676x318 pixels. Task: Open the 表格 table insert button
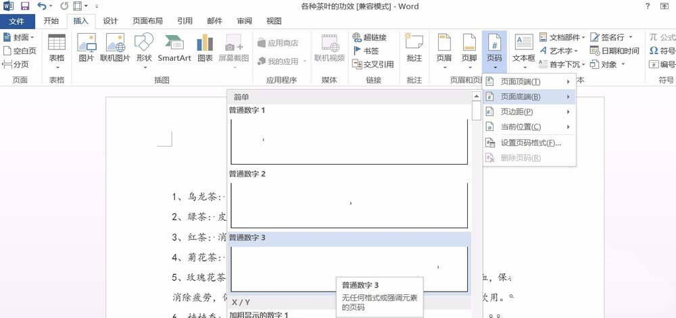click(x=57, y=51)
